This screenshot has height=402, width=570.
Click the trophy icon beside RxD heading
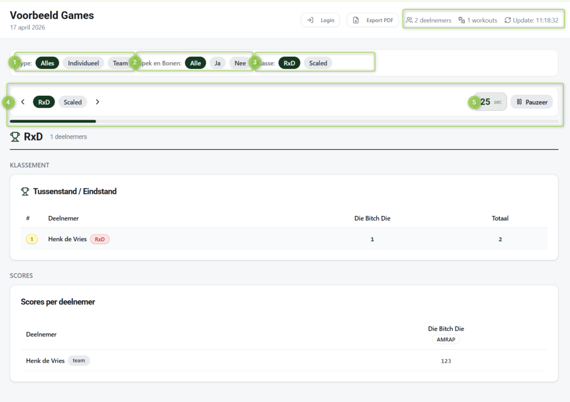click(x=15, y=137)
